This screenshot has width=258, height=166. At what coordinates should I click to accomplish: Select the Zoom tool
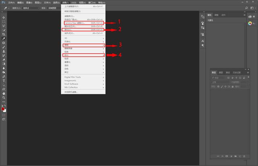[4, 98]
